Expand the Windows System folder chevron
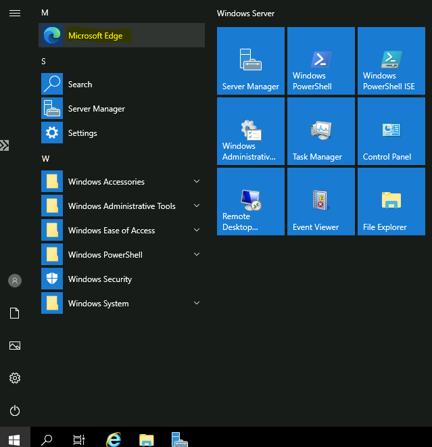Image resolution: width=432 pixels, height=447 pixels. tap(197, 303)
